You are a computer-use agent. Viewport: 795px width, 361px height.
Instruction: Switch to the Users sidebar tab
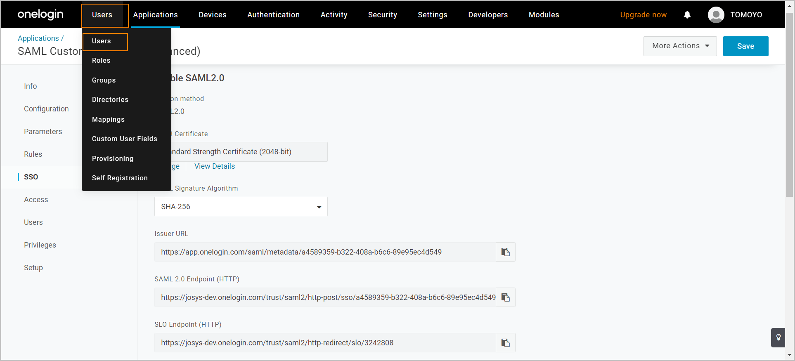click(x=33, y=222)
